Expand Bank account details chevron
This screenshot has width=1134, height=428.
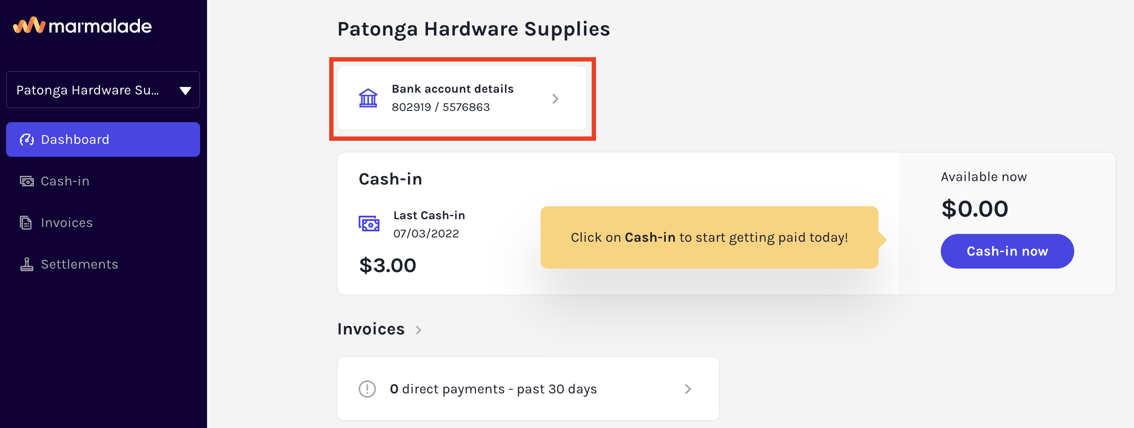(x=556, y=99)
